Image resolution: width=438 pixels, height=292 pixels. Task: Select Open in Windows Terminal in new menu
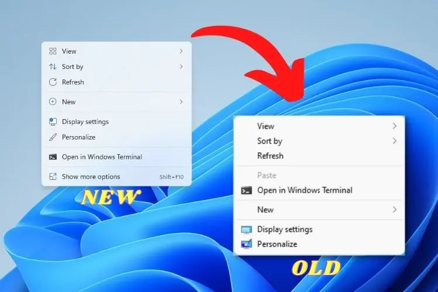[116, 157]
